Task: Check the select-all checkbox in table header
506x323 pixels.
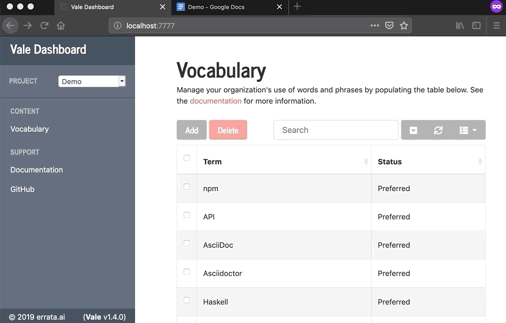Action: [187, 158]
